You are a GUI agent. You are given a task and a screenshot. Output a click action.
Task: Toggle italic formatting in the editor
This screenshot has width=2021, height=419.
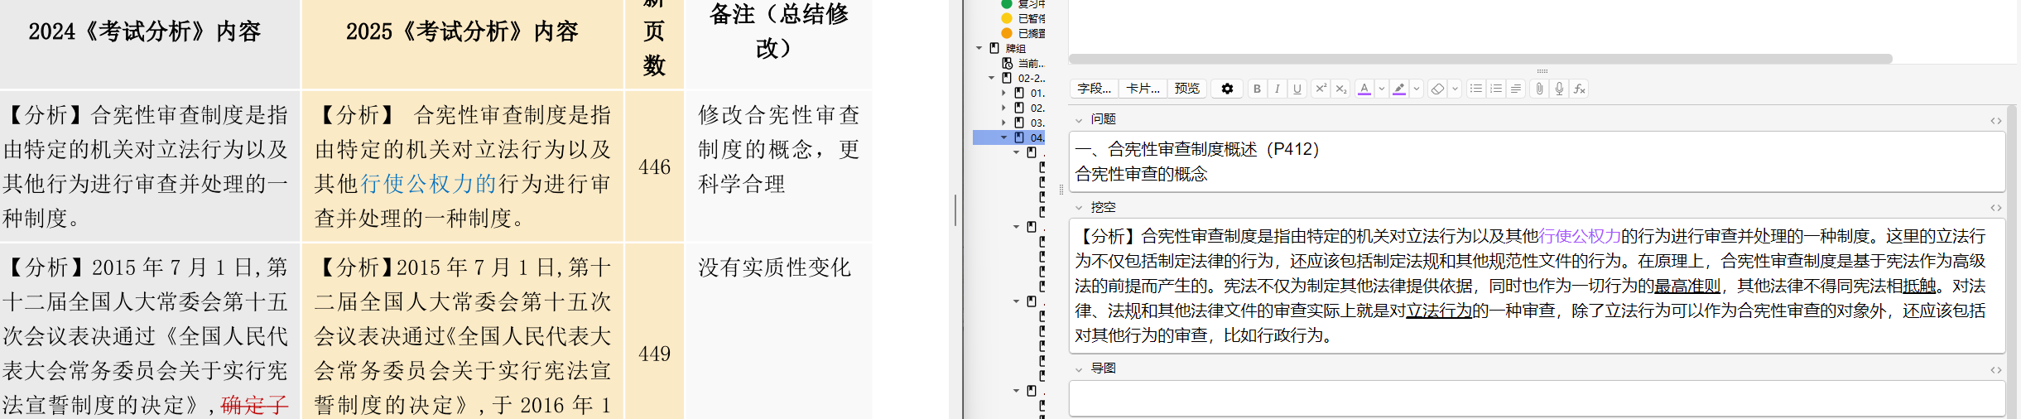(1277, 89)
